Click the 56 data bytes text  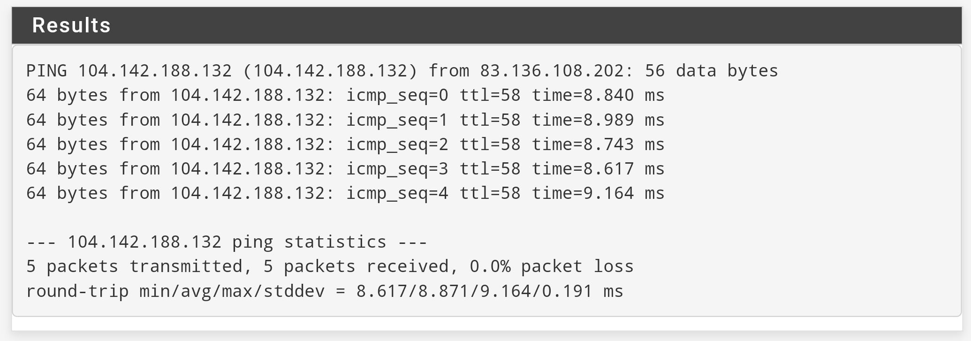712,71
